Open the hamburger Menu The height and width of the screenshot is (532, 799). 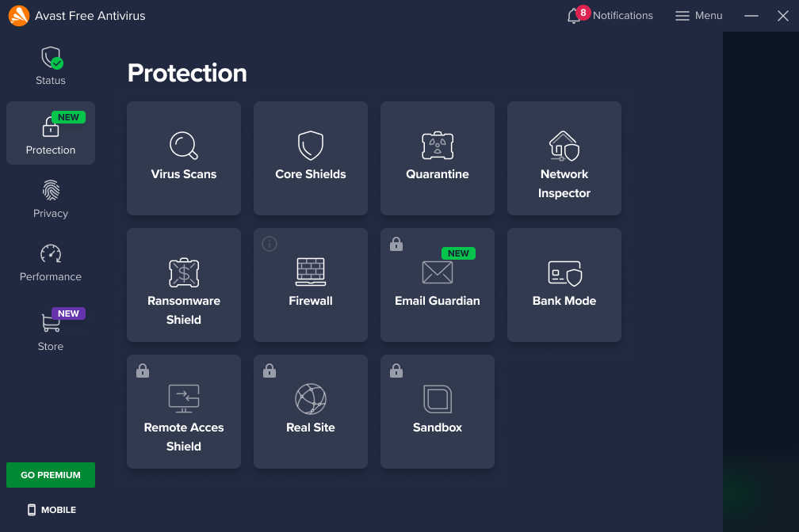(x=698, y=16)
